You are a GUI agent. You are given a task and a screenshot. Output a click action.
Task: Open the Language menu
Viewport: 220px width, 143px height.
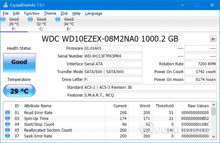click(x=94, y=13)
